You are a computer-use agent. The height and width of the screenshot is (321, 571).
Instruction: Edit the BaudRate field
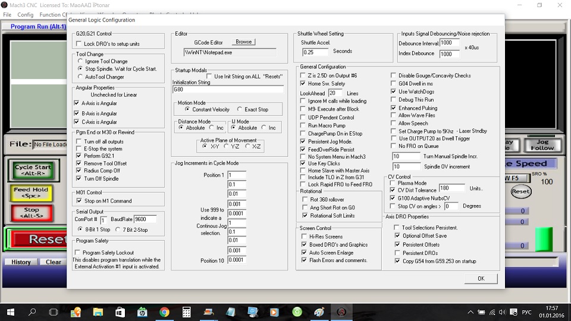tap(145, 219)
